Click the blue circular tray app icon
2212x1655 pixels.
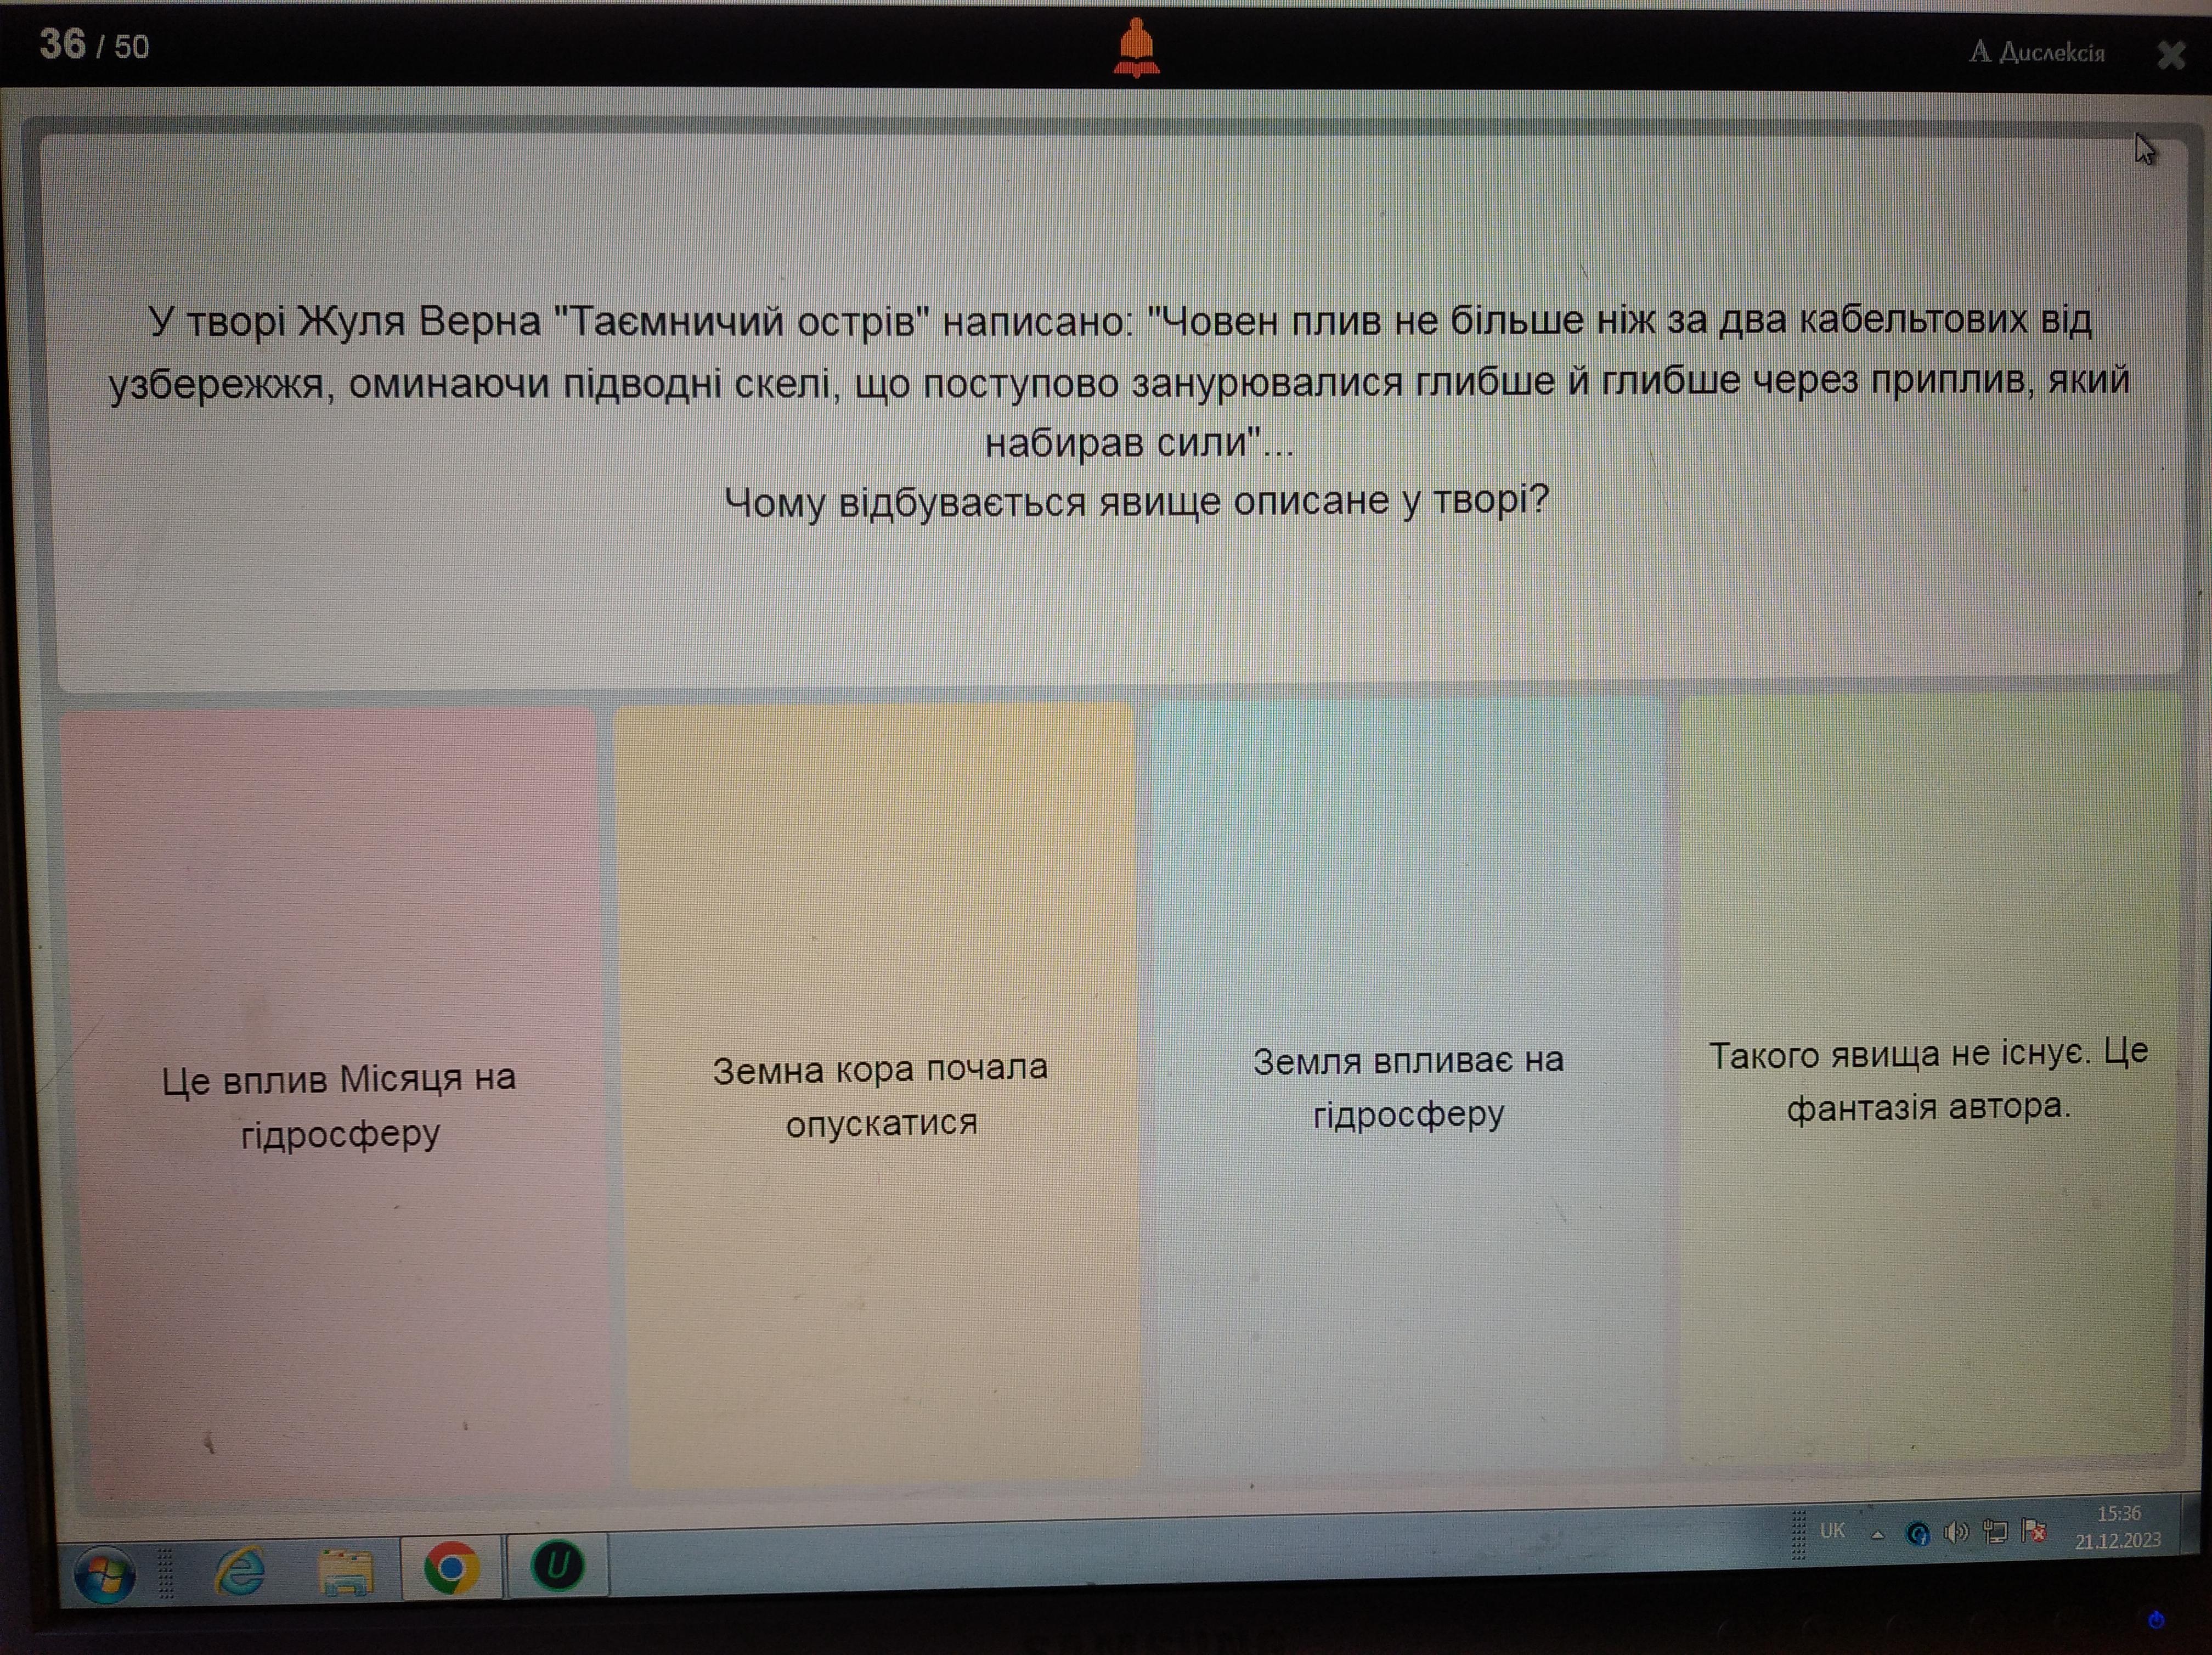(1917, 1534)
